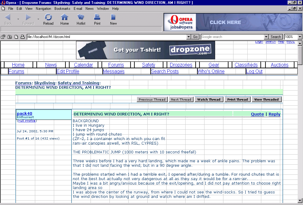
Task: Click the vertical scrollbar down arrow
Action: pyautogui.click(x=300, y=200)
